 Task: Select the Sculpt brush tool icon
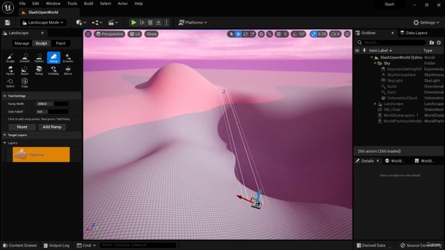(10, 58)
